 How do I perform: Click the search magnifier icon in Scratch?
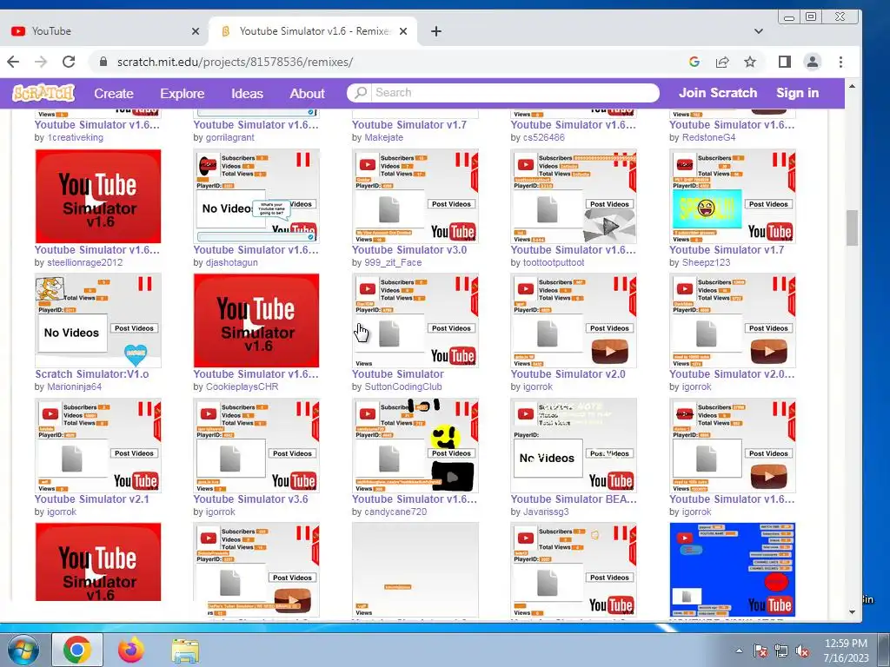361,92
